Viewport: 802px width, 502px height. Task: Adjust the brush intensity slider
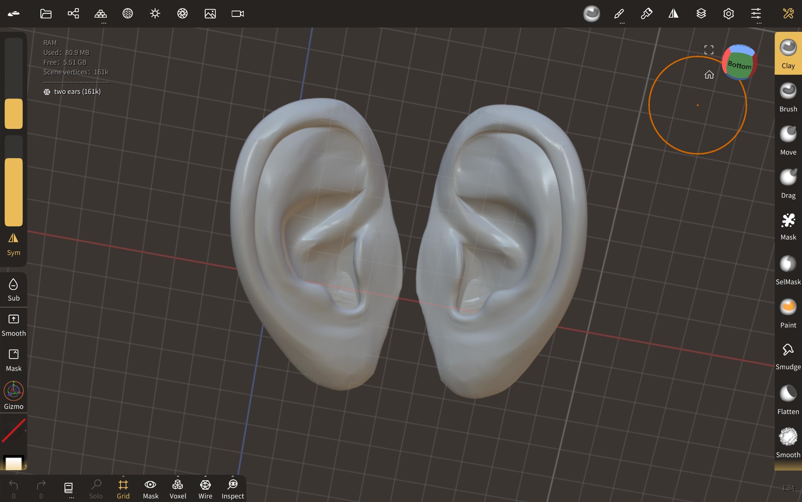13,181
